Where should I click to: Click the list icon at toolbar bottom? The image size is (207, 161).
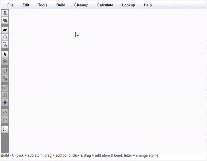[x=5, y=129]
